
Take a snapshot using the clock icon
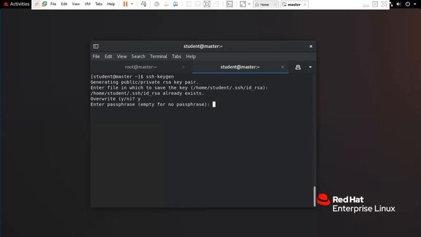(x=157, y=4)
